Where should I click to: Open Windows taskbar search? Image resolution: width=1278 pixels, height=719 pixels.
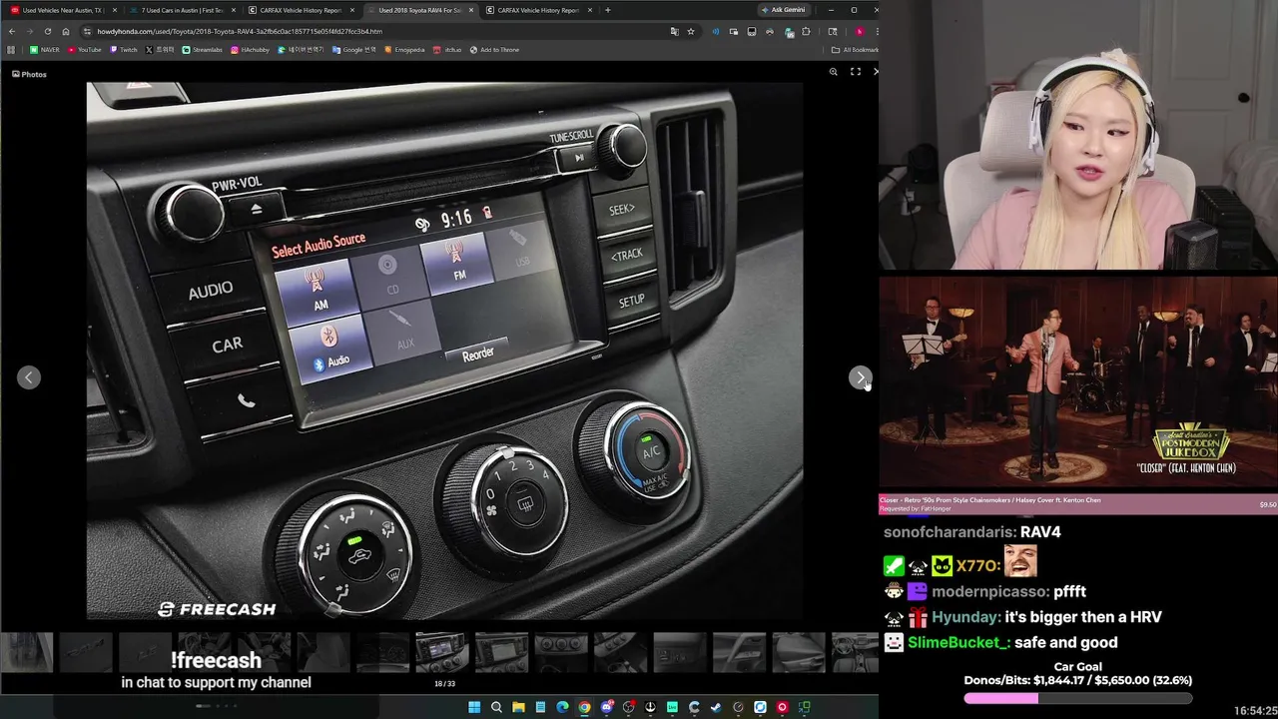(x=496, y=707)
